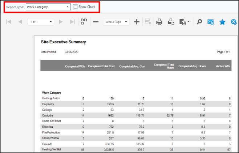Viewport: 239px width, 153px height.
Task: Select the 'Heating/Ventilat' row label
Action: (x=52, y=149)
